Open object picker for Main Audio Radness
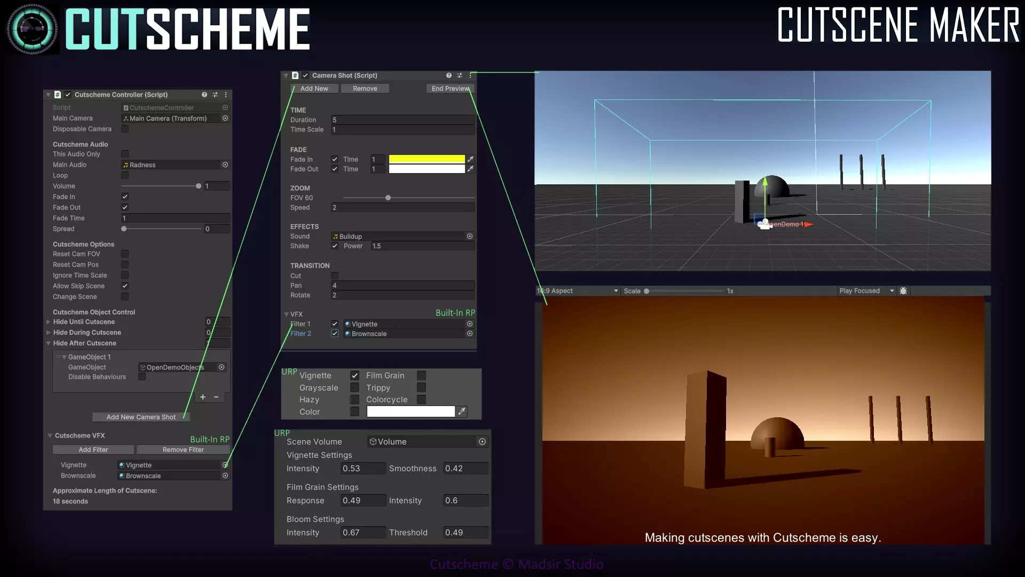Viewport: 1025px width, 577px height. click(x=225, y=165)
